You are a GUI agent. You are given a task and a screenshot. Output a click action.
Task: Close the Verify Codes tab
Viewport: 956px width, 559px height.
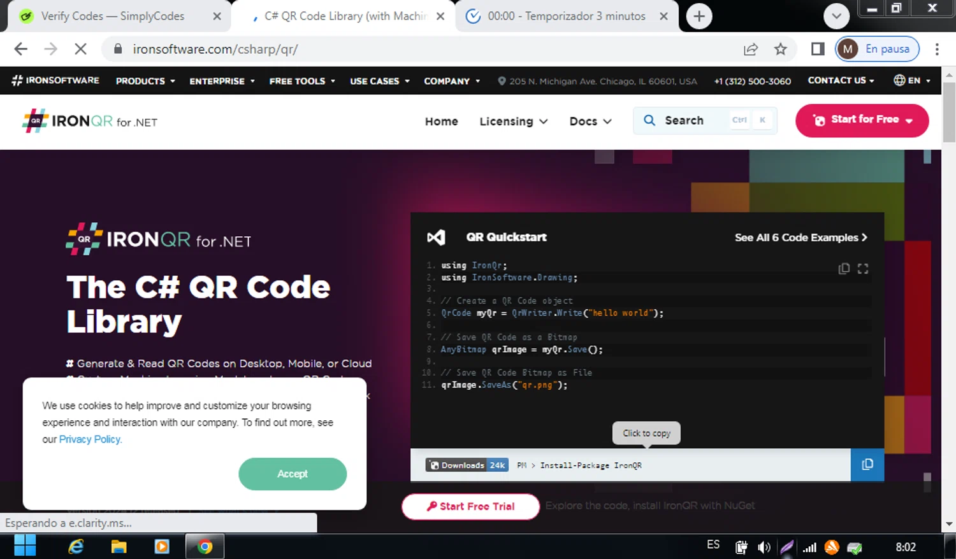click(x=217, y=17)
